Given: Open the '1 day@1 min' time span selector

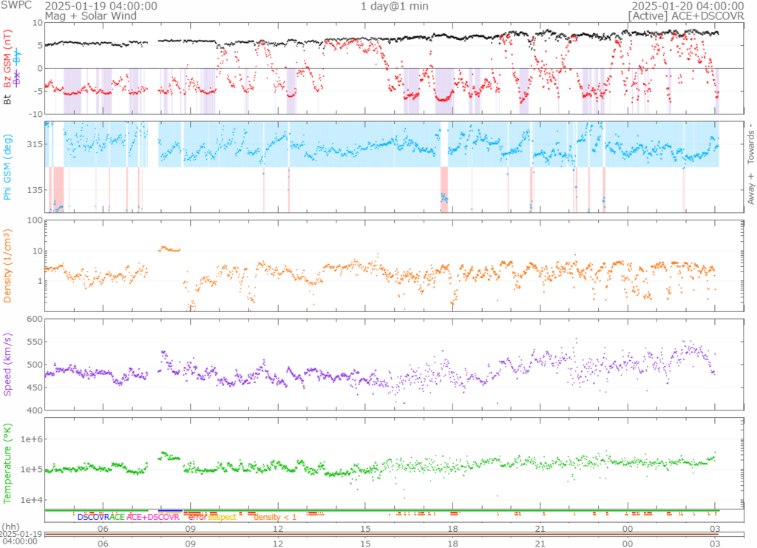Looking at the screenshot, I should (395, 6).
